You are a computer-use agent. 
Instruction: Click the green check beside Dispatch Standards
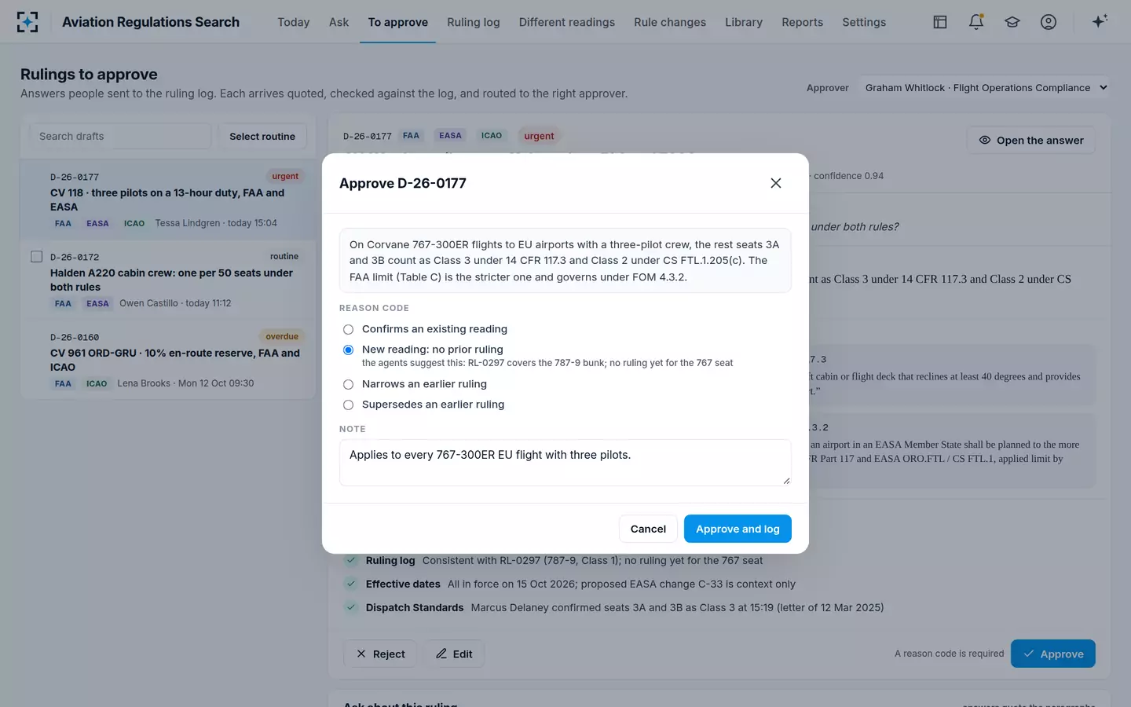pos(351,608)
